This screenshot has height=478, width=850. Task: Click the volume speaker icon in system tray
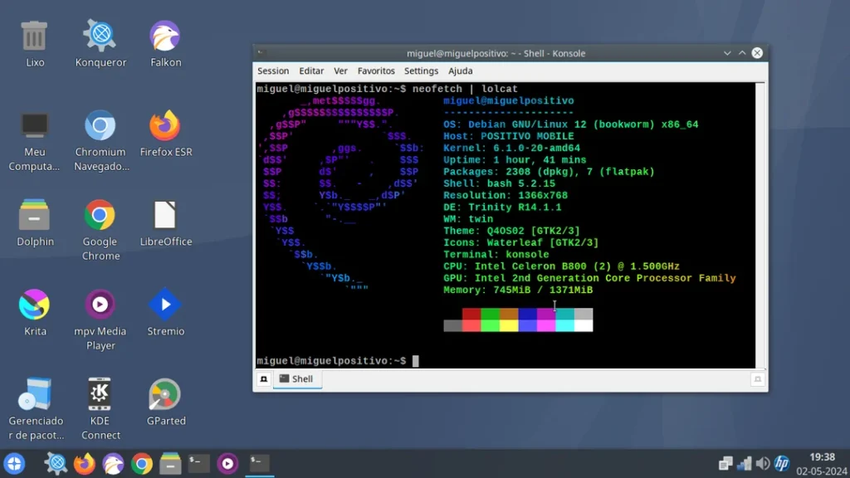(762, 463)
